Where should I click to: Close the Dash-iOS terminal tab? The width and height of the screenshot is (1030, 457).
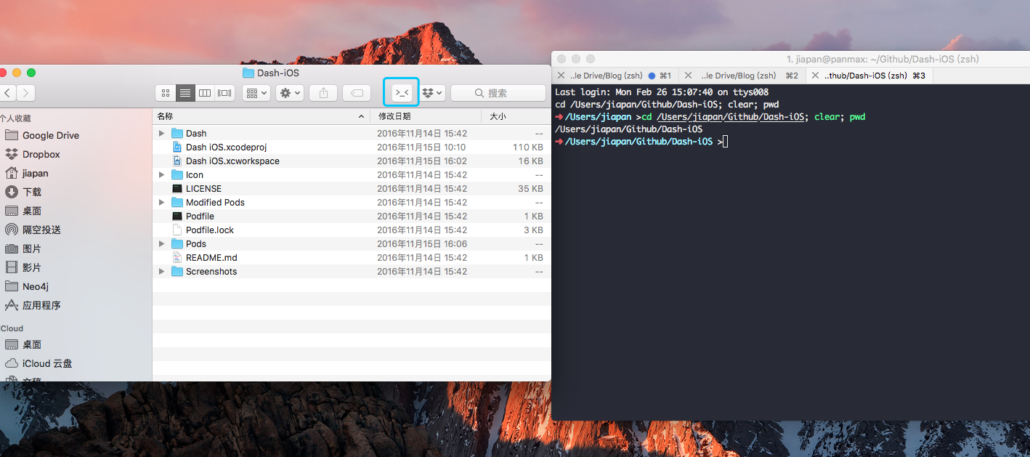(815, 76)
